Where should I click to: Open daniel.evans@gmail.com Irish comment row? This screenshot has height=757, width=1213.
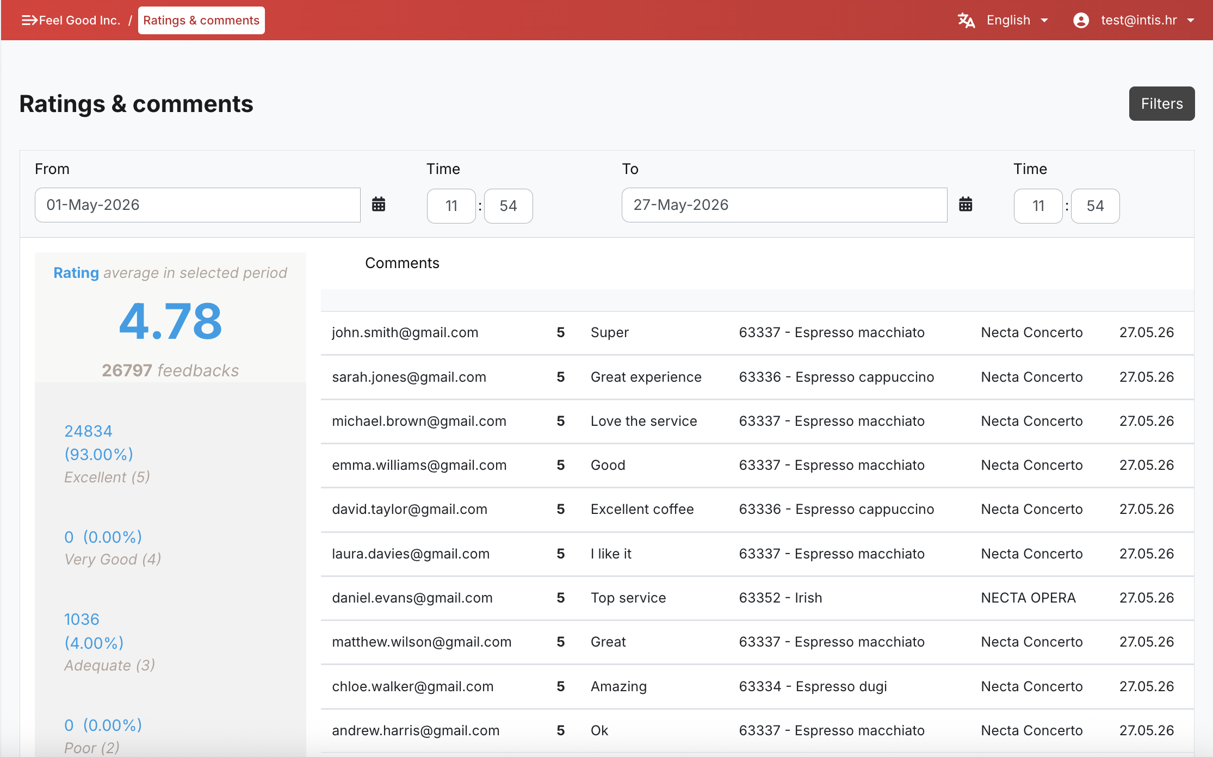pos(757,598)
